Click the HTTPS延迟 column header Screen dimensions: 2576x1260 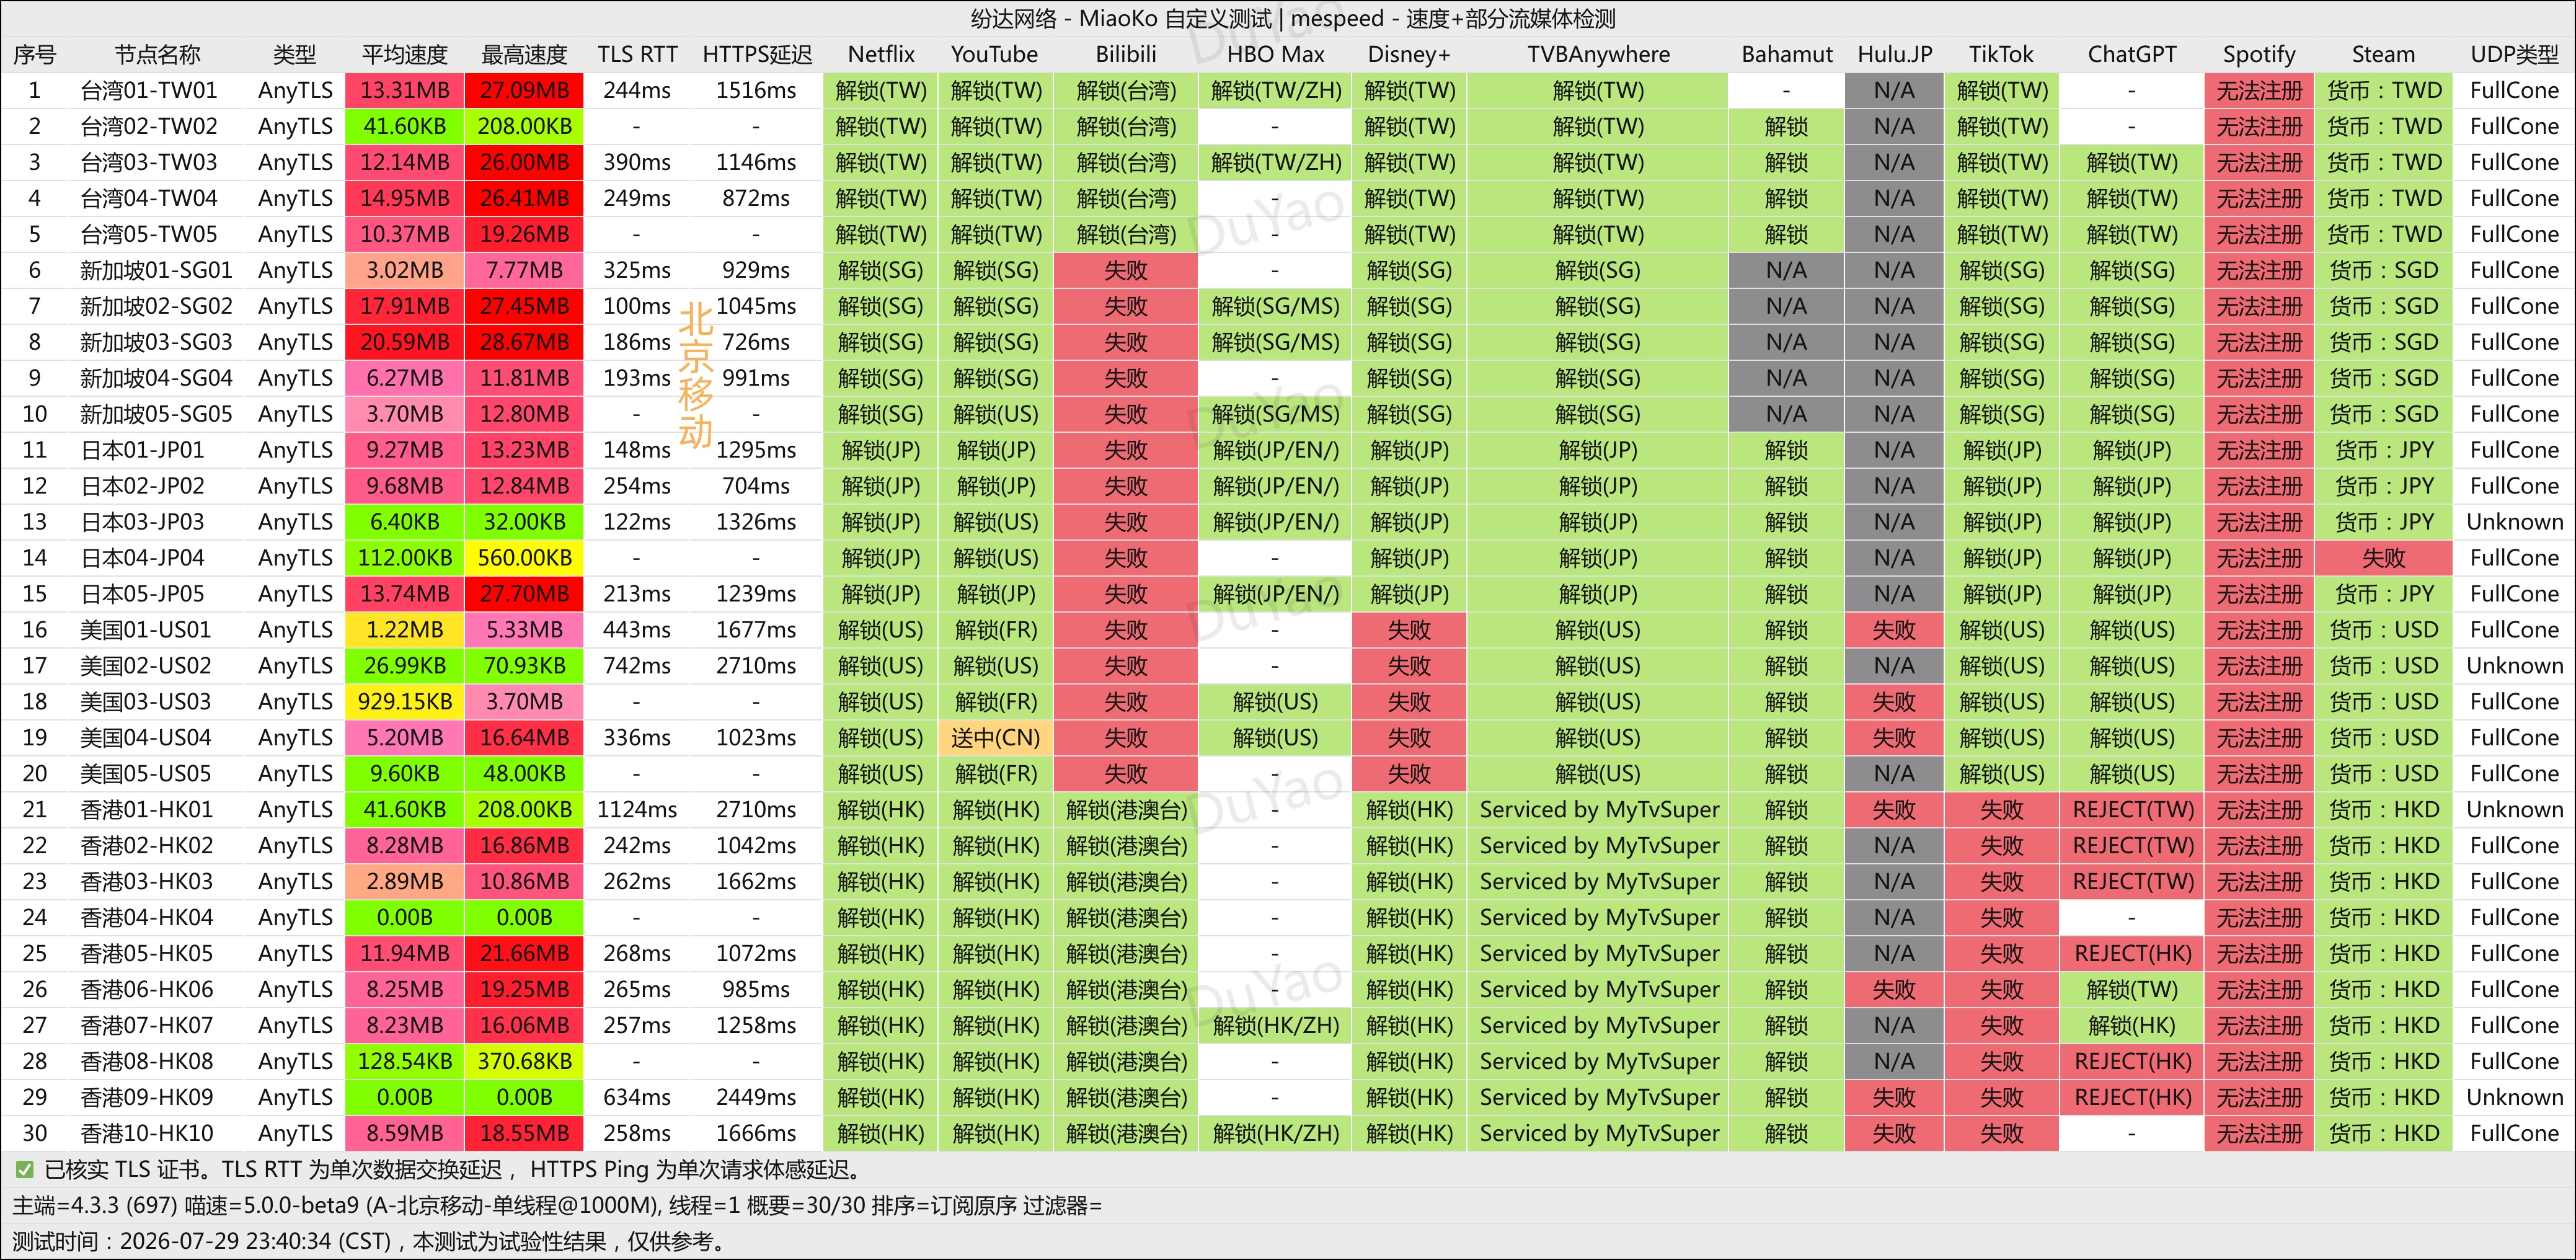[757, 54]
